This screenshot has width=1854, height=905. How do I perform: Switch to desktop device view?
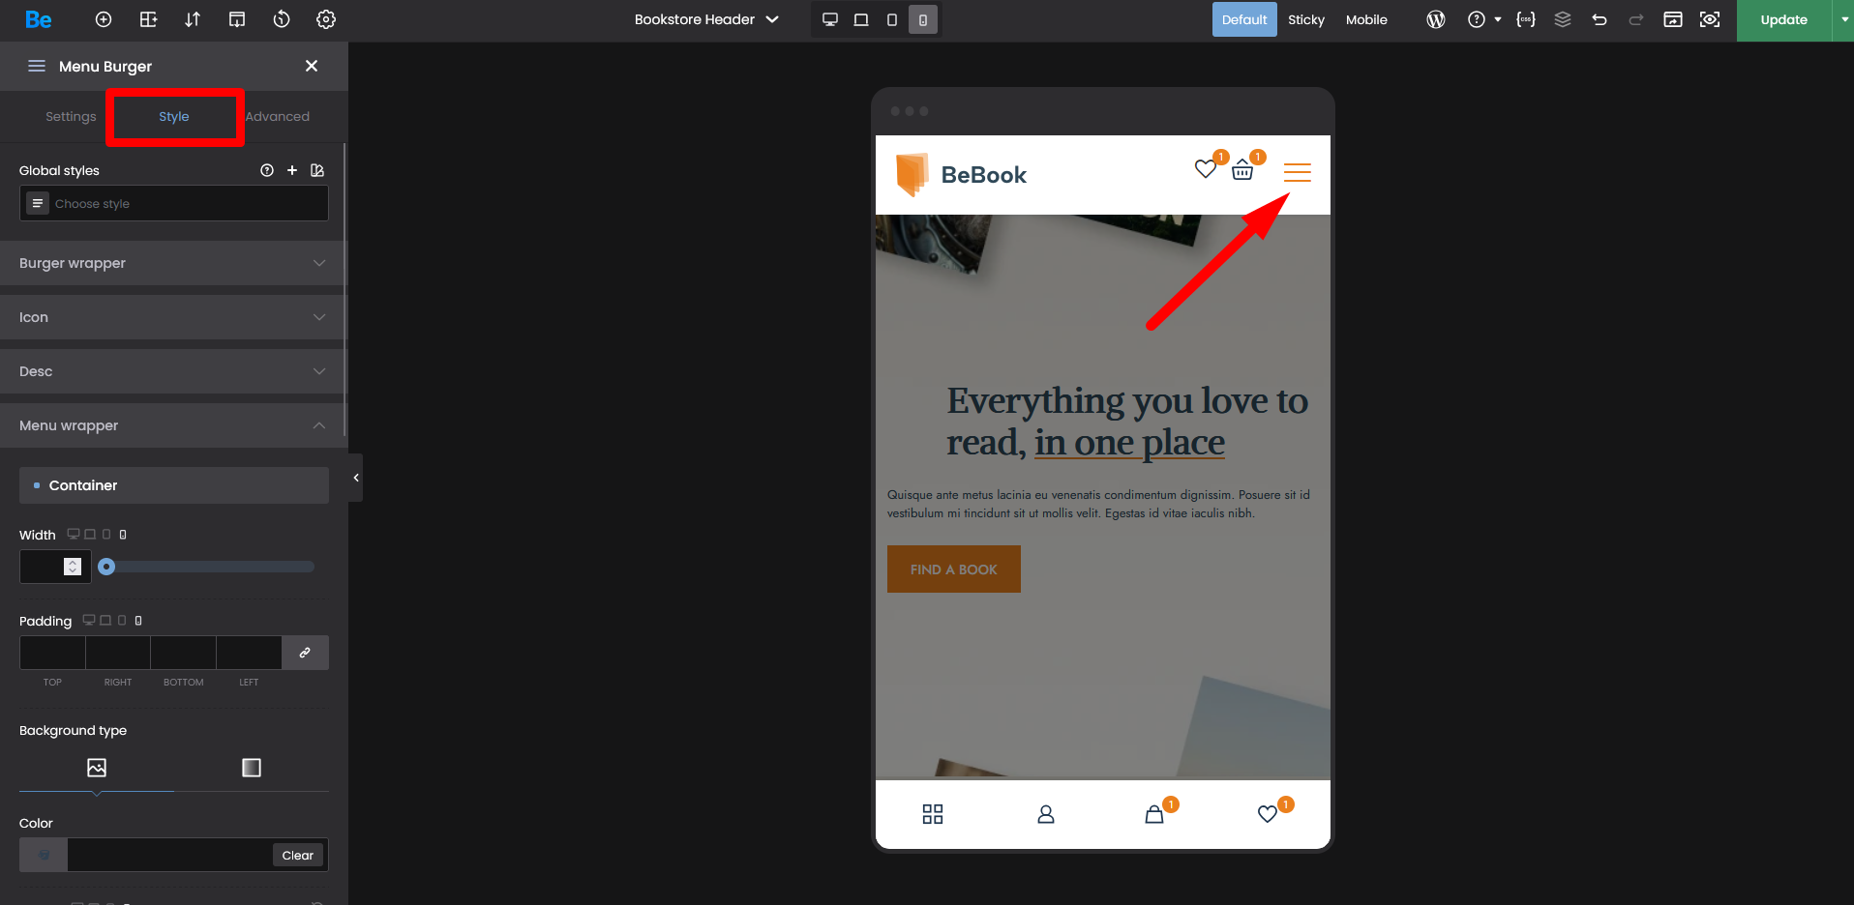[x=830, y=19]
